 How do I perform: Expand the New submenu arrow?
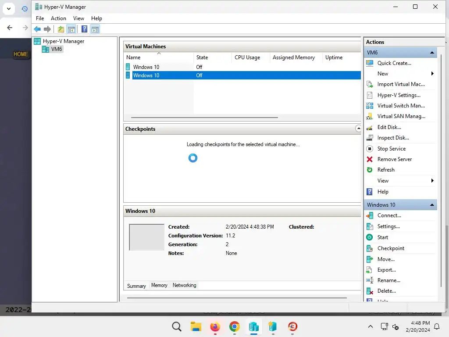432,74
